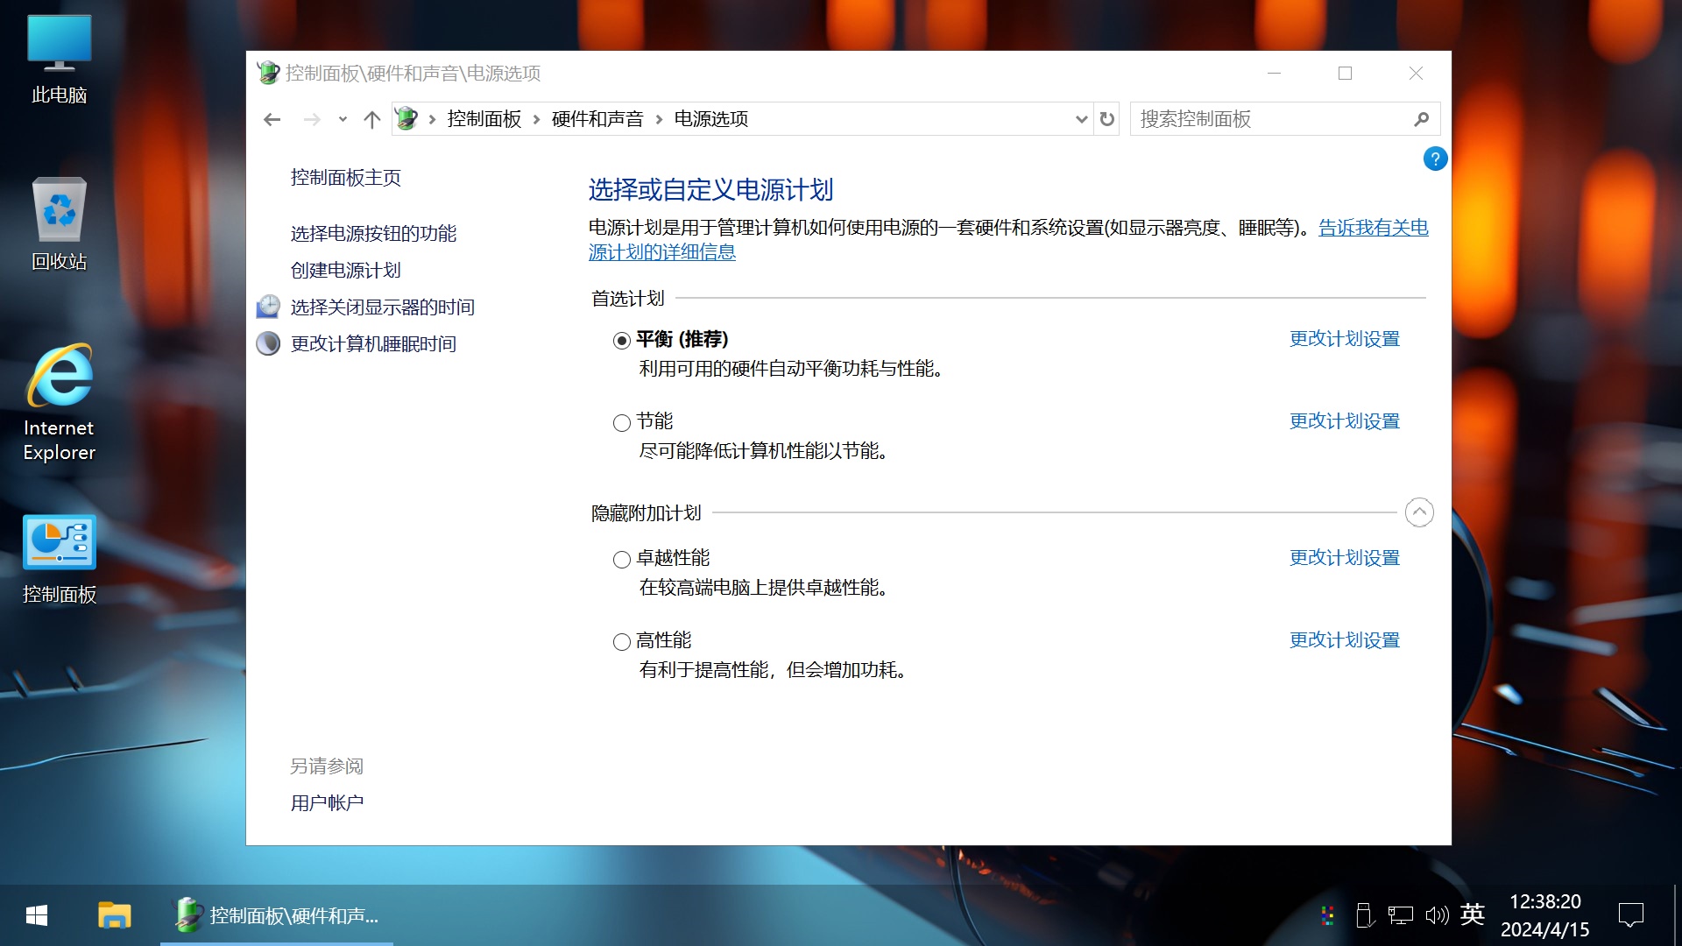Select the 高性能 power plan

coord(621,642)
